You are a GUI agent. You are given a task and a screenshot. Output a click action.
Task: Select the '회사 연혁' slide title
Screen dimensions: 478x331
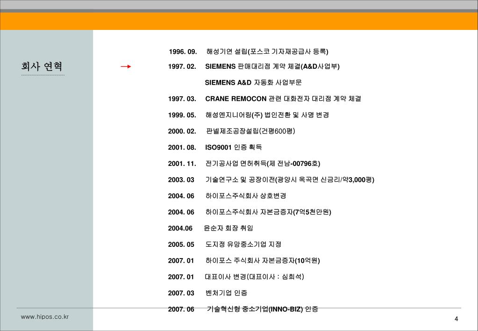[x=42, y=66]
